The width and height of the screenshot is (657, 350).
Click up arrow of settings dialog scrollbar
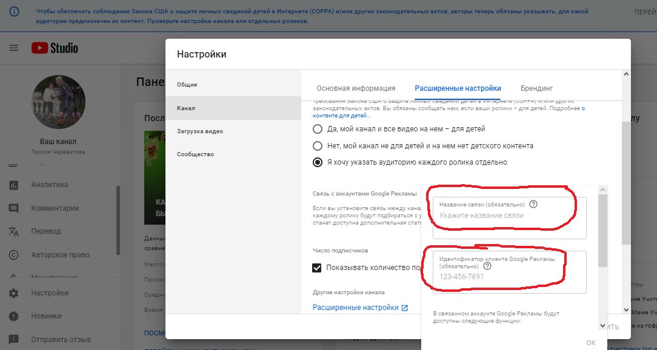click(x=627, y=74)
